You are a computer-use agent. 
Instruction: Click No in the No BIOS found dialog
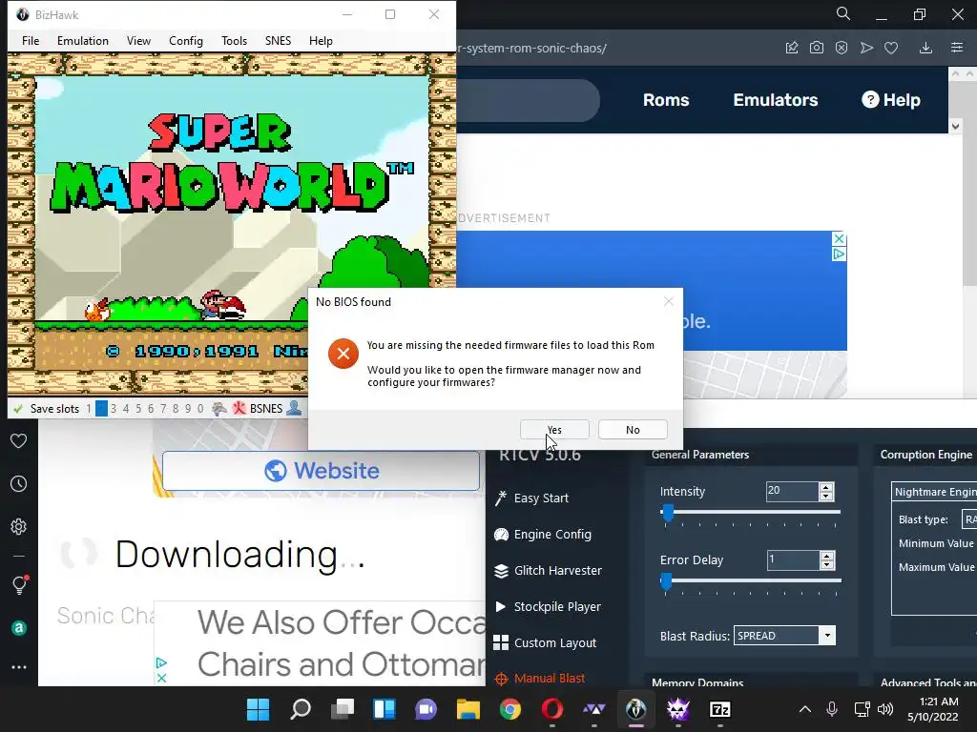tap(633, 430)
